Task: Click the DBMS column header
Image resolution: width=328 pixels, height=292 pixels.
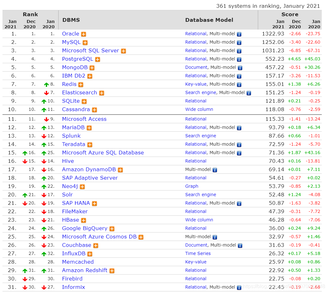Action: [x=71, y=20]
